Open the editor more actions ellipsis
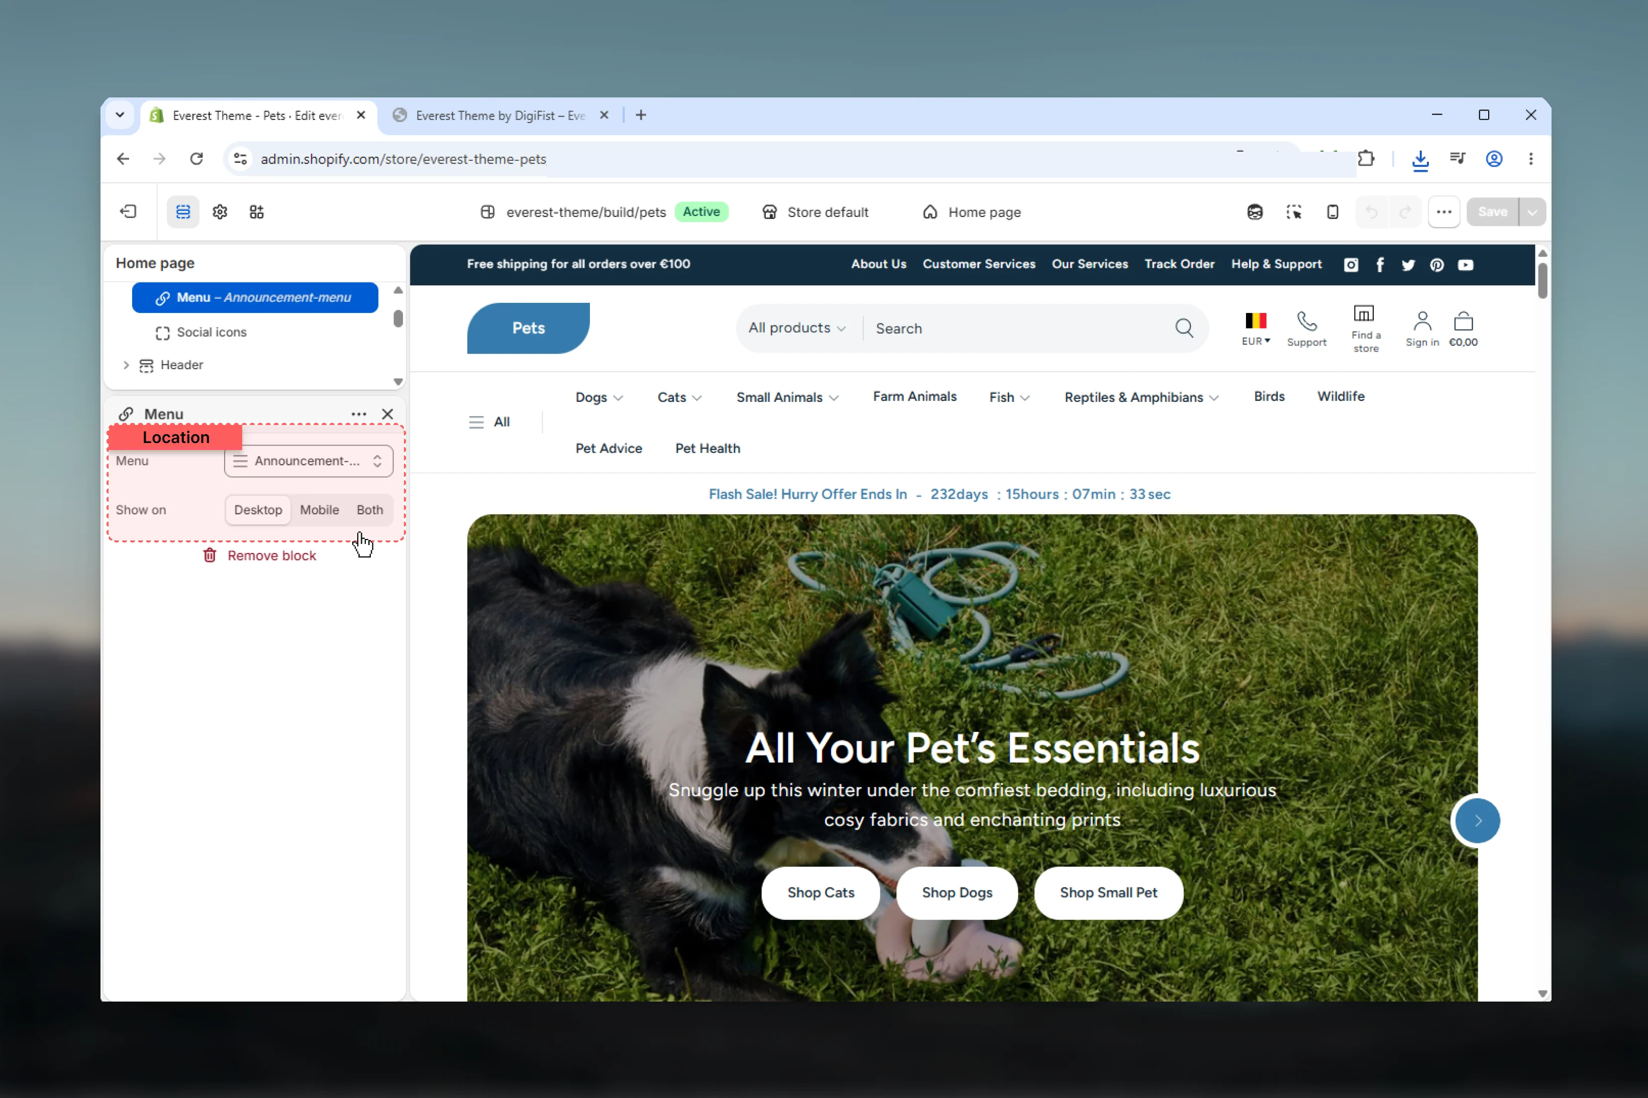 click(x=1444, y=211)
